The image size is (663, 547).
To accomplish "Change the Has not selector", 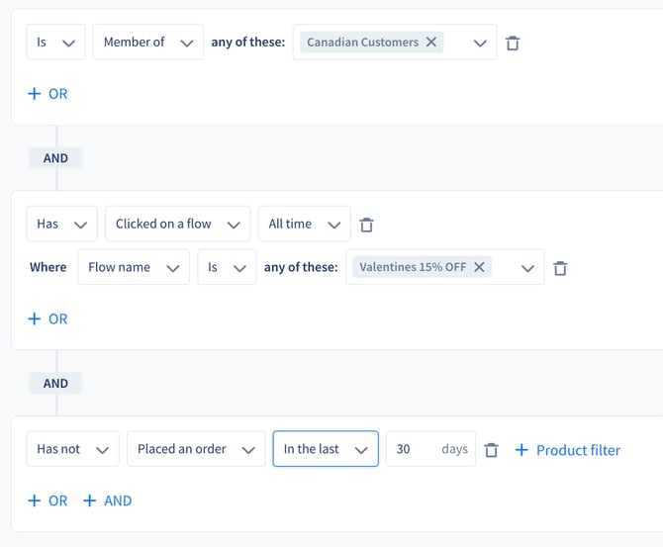I will click(72, 449).
